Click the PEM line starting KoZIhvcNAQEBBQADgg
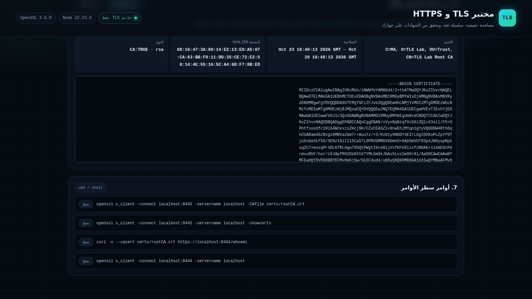 point(375,122)
